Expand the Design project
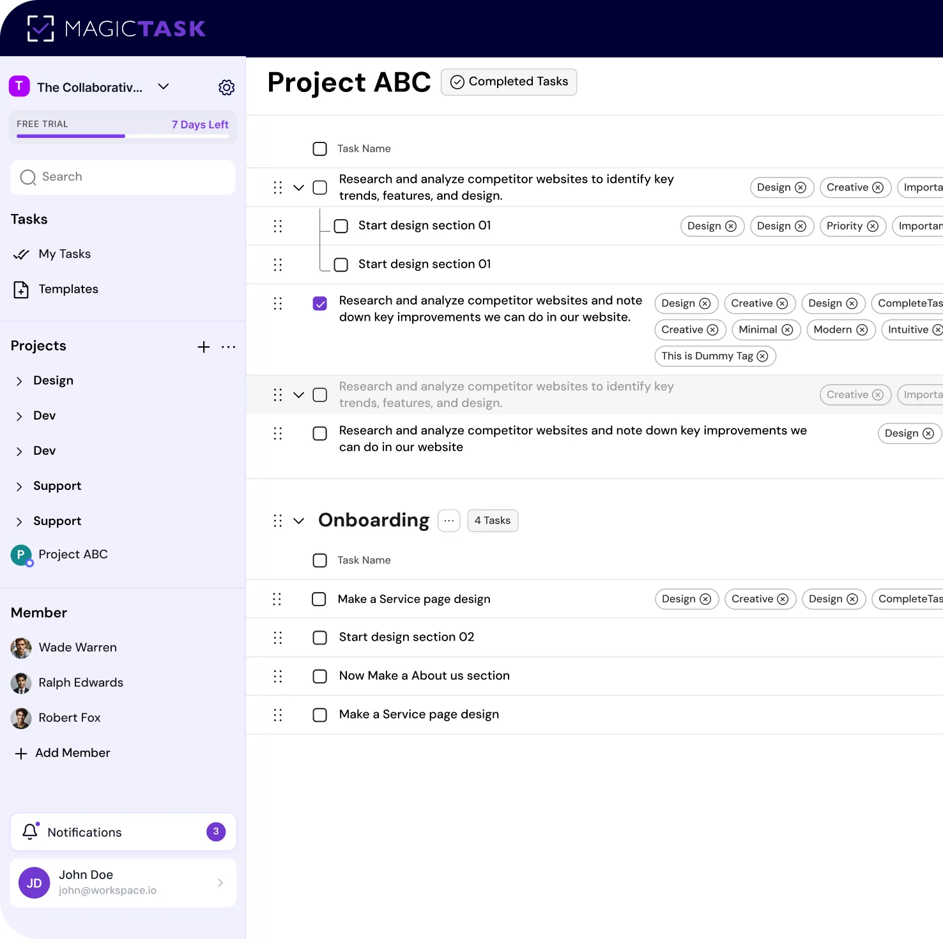This screenshot has width=943, height=939. click(x=19, y=381)
